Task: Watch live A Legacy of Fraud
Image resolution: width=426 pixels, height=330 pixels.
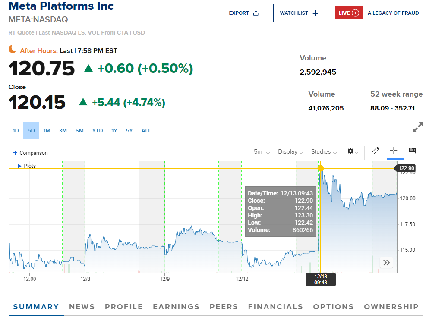Action: click(378, 13)
